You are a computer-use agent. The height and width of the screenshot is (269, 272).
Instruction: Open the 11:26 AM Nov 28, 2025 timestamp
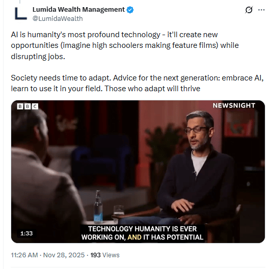[x=48, y=255]
